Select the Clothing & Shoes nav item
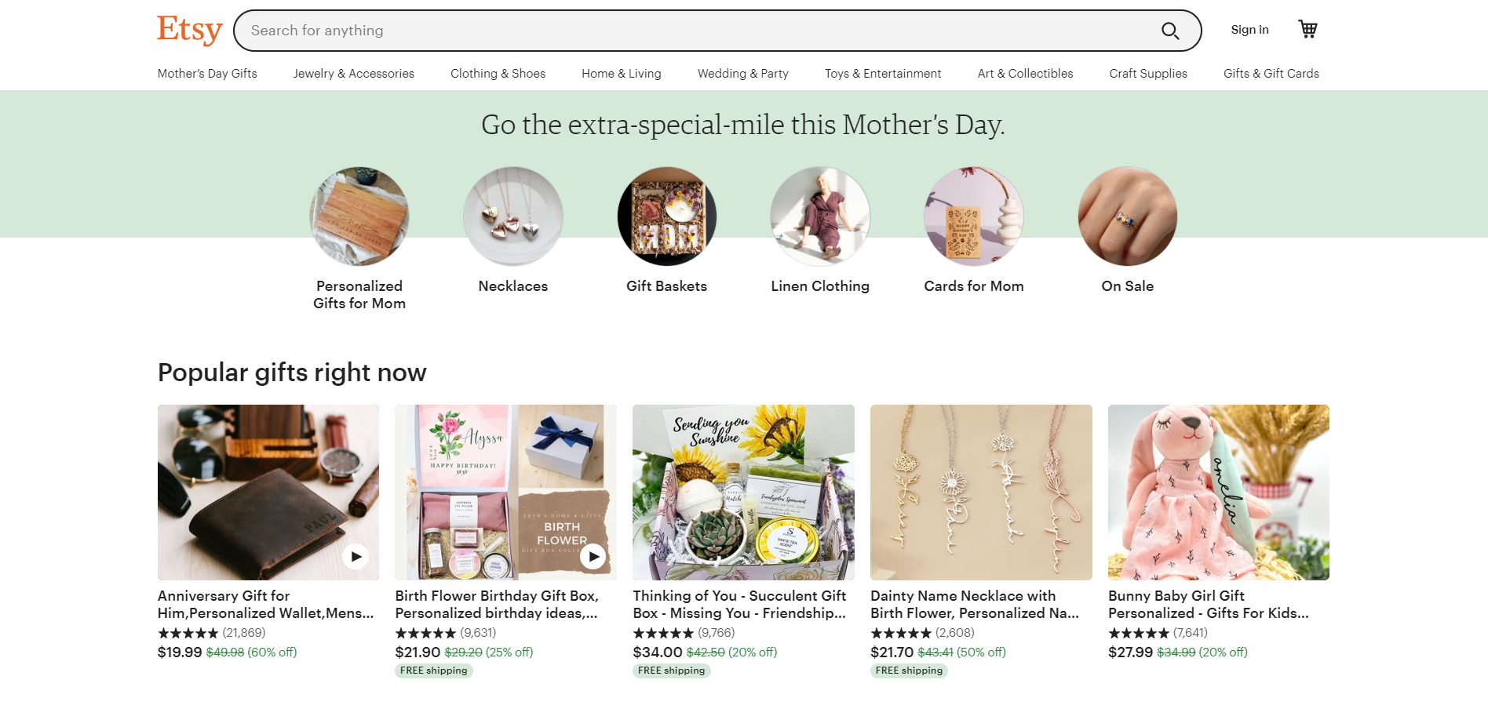Viewport: 1488px width, 727px height. [497, 73]
